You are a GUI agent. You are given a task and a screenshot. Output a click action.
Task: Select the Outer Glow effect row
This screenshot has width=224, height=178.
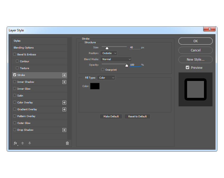coord(24,123)
